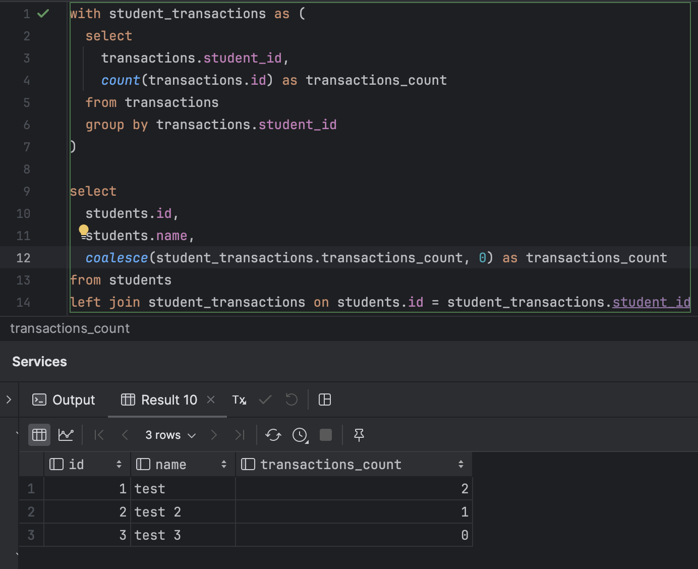The width and height of the screenshot is (698, 569).
Task: Click the lightbulb quick-fix icon
Action: (x=84, y=231)
